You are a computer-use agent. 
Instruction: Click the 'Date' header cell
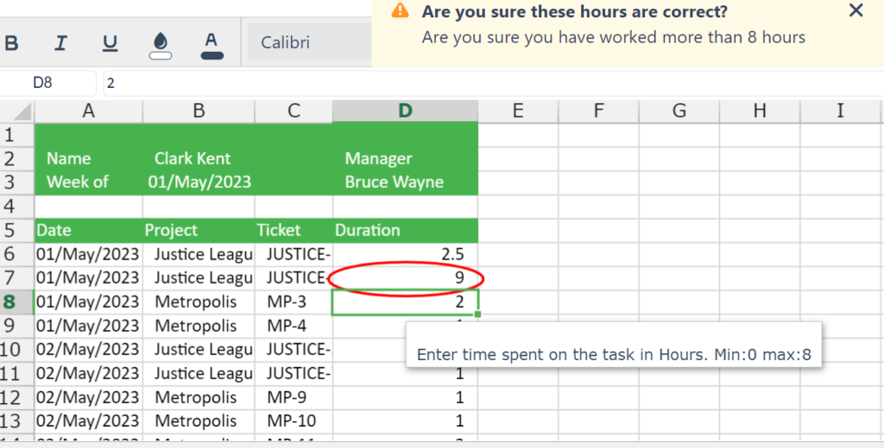click(x=89, y=230)
